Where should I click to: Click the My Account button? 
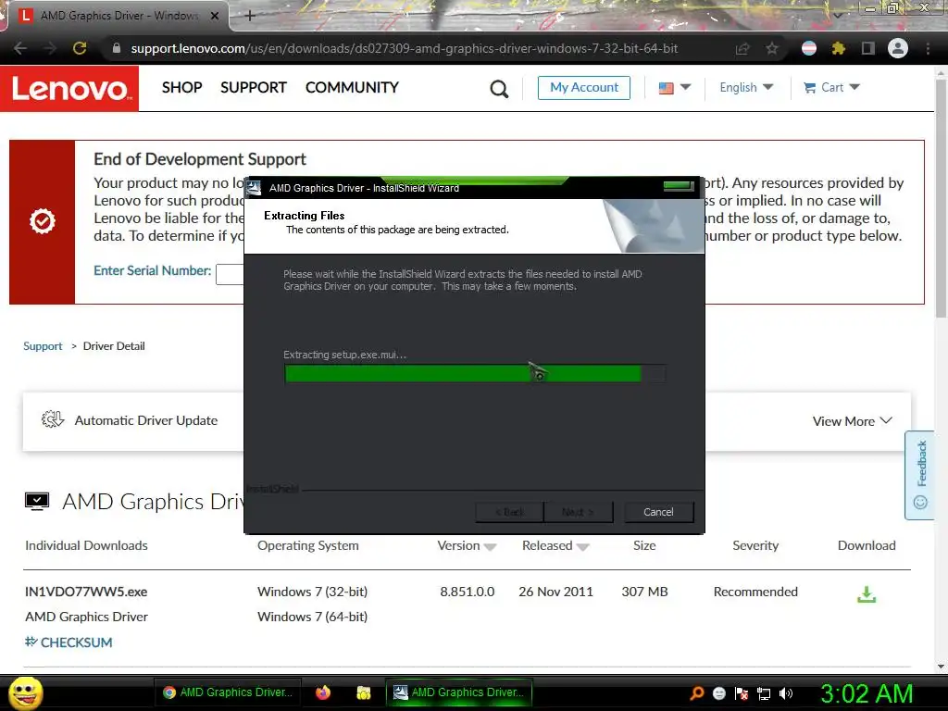584,88
